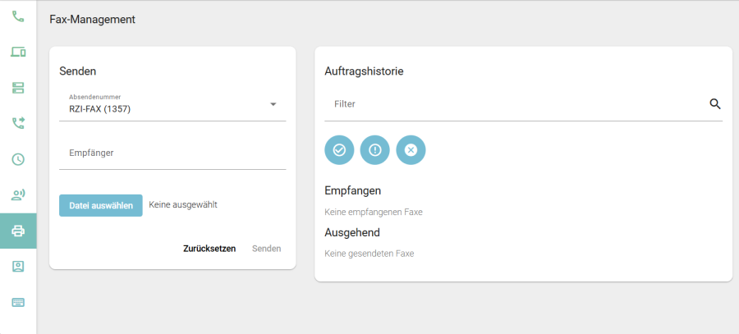Click the Empfänger input field
The height and width of the screenshot is (334, 739).
tap(172, 153)
